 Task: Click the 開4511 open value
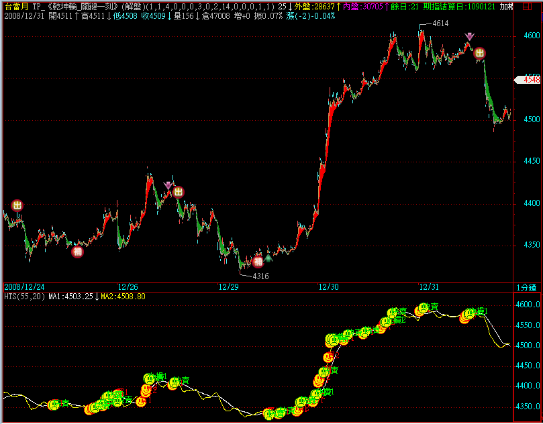[x=61, y=16]
